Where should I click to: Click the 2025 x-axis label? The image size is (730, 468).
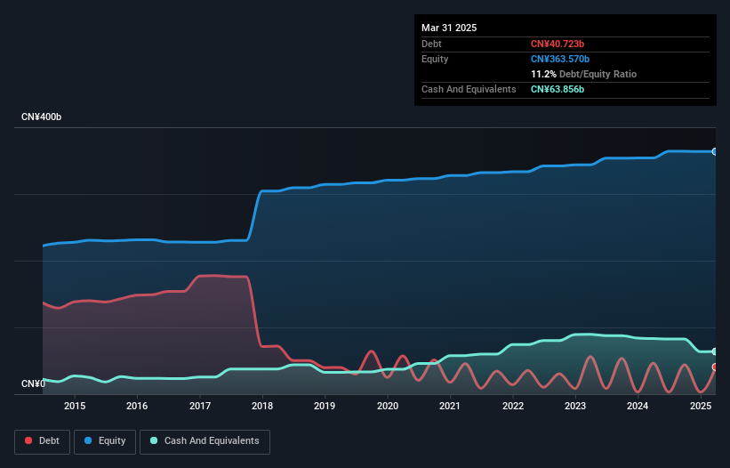click(x=700, y=406)
